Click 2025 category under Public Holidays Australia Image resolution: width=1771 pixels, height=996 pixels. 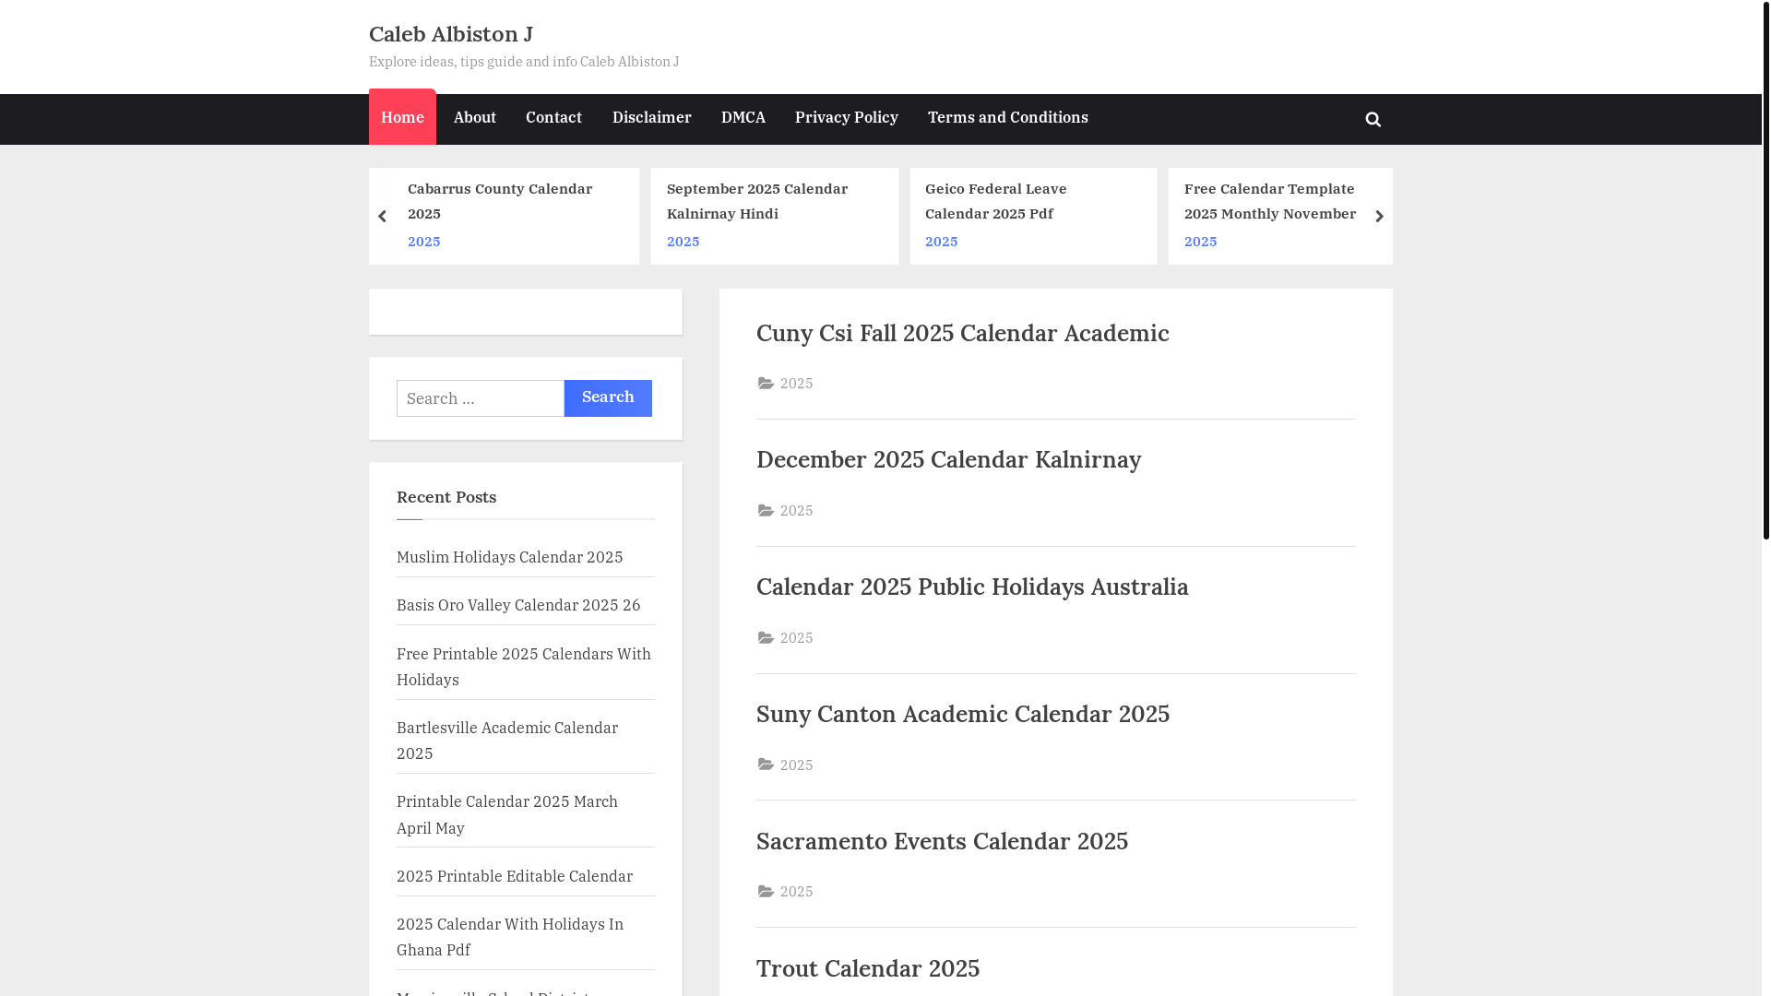coord(797,638)
